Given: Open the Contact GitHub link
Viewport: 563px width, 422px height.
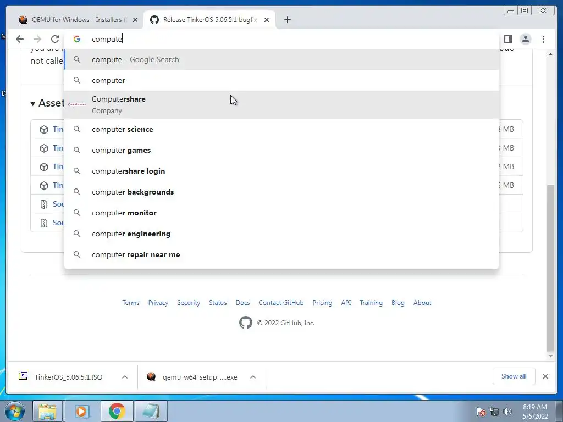Looking at the screenshot, I should point(281,303).
